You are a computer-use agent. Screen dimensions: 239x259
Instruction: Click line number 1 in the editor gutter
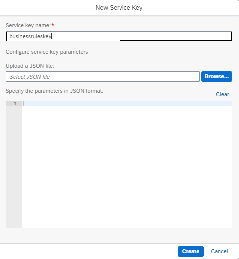pos(15,104)
